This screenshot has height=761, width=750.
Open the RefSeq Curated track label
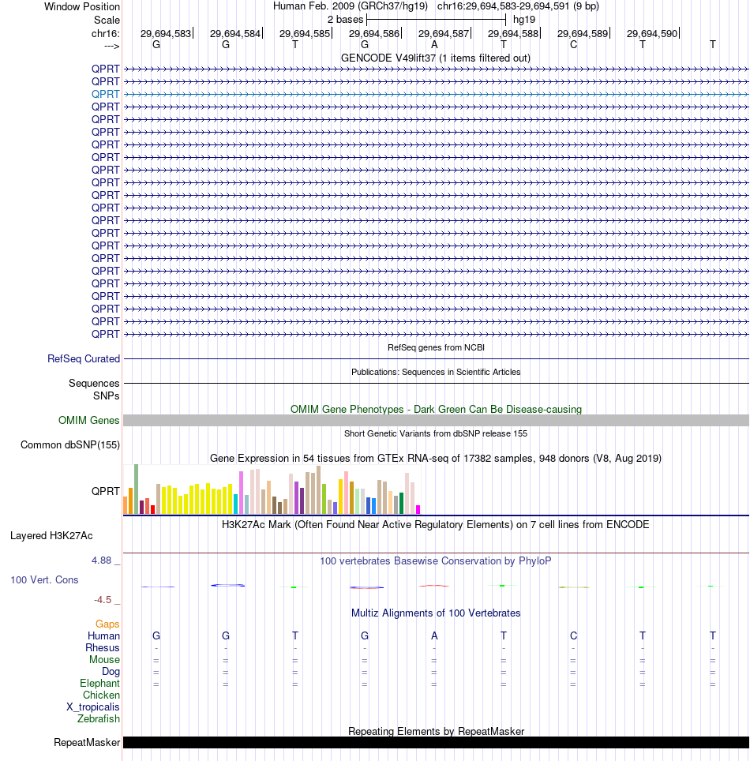tap(84, 358)
